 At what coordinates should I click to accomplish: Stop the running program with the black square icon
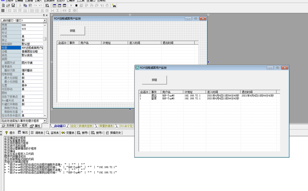point(76,6)
